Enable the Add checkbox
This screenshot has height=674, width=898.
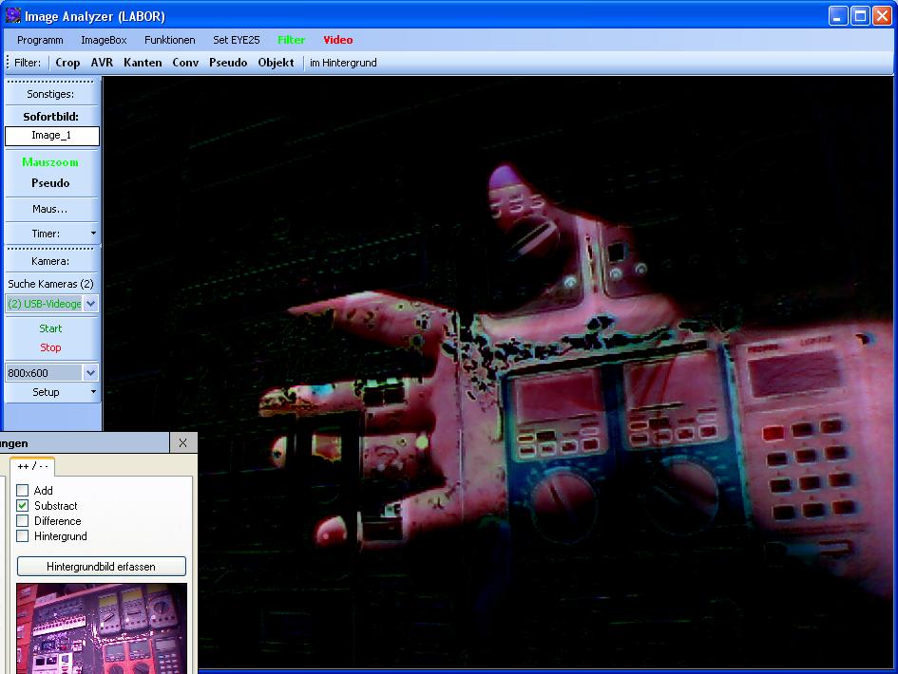pos(23,491)
